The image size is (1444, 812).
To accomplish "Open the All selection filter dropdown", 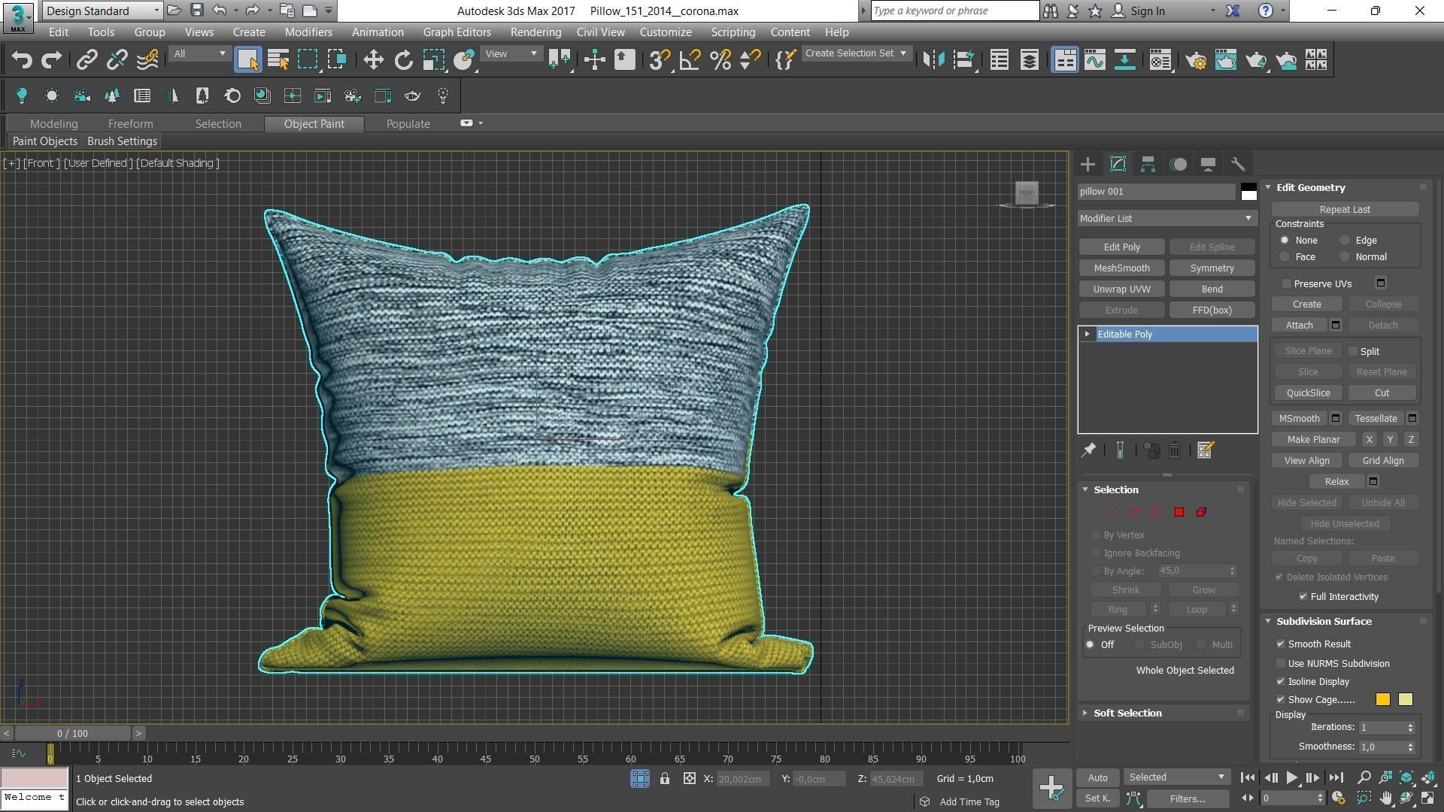I will (x=199, y=53).
